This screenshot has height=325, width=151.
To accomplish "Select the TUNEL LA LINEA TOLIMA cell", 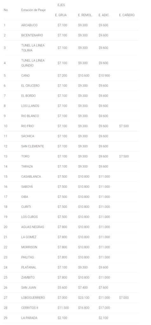I will (x=33, y=48).
